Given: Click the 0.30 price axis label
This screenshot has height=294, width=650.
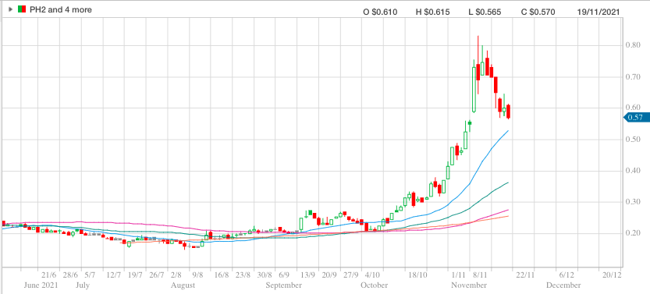Looking at the screenshot, I should (x=633, y=202).
